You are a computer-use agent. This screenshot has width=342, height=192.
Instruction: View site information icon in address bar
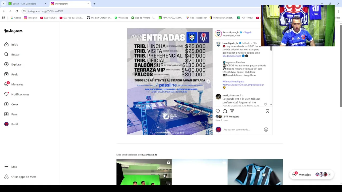click(x=24, y=11)
